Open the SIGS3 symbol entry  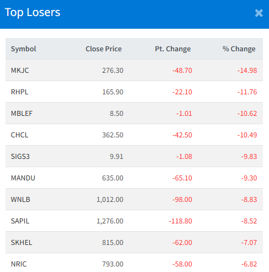(x=20, y=157)
